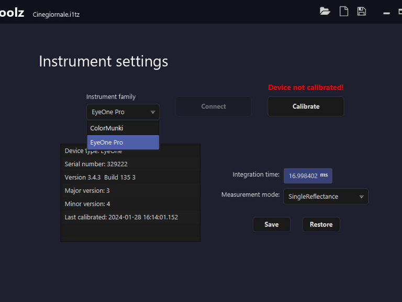402x302 pixels.
Task: Click the Serial number line
Action: pos(96,164)
